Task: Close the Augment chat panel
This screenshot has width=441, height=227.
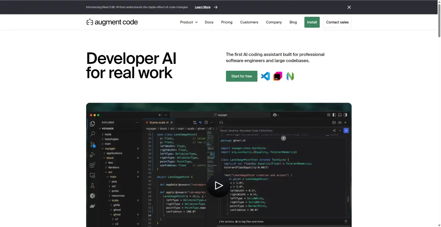Action: click(346, 123)
